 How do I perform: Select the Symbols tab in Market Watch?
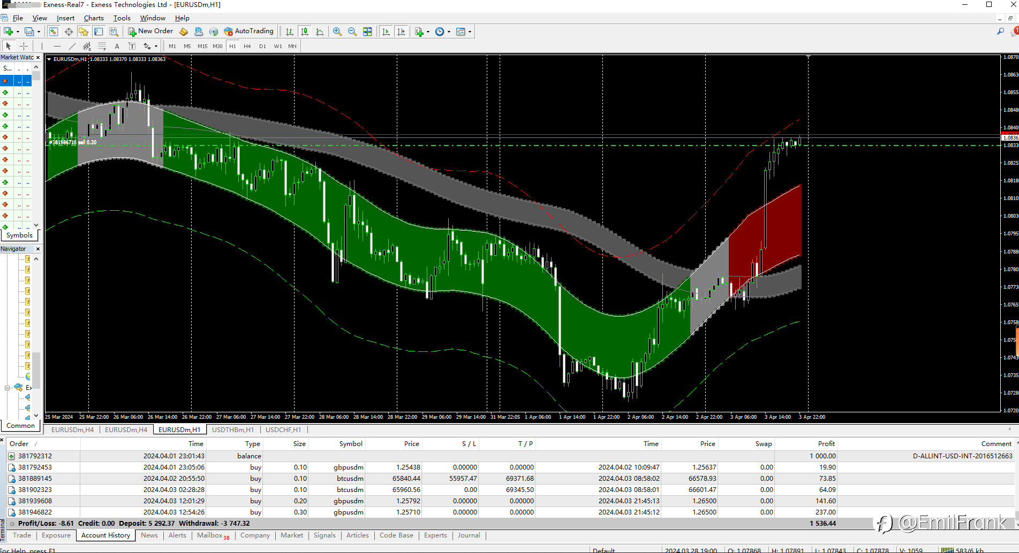coord(20,235)
